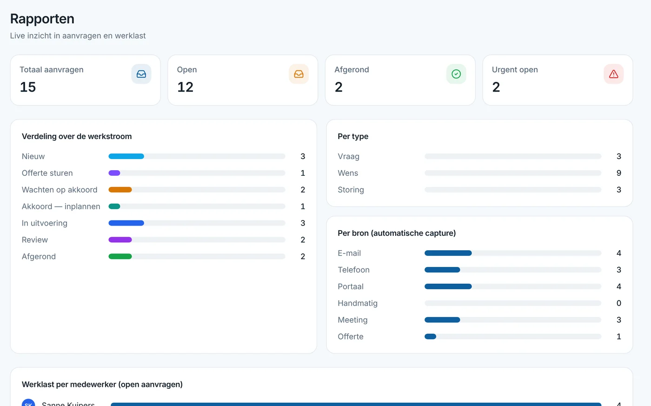The image size is (651, 406).
Task: Click the Werklast per medewerker heading
Action: coord(102,385)
